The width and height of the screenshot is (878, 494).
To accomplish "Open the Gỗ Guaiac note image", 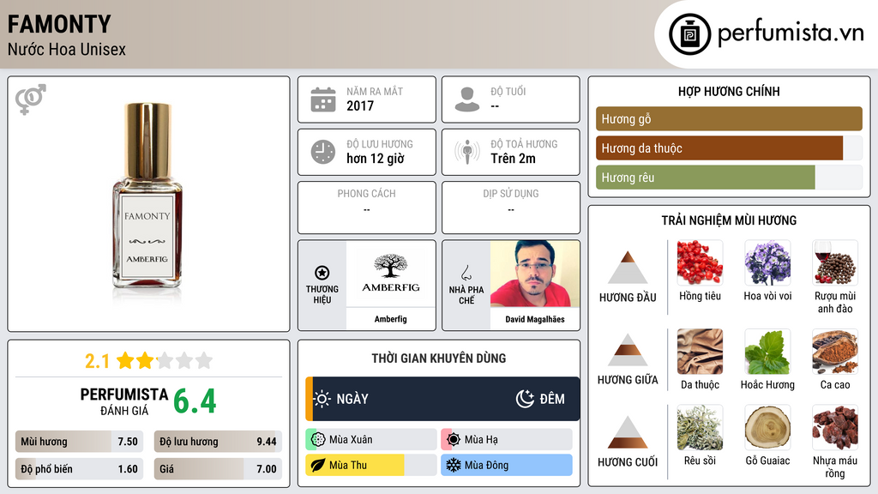I will pos(767,427).
